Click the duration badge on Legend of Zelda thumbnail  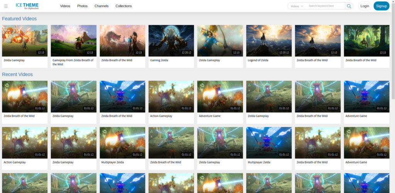point(284,52)
